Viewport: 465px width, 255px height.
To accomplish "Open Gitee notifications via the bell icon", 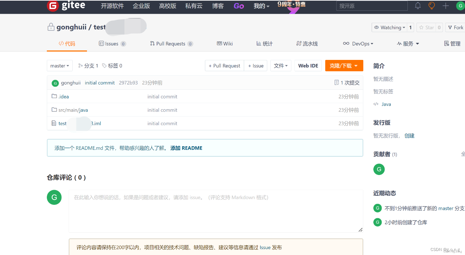I will tap(417, 5).
